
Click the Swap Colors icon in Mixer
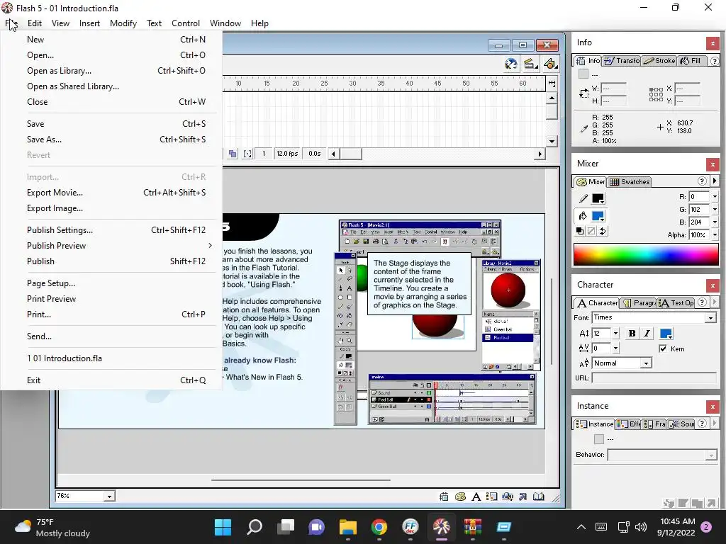click(603, 231)
